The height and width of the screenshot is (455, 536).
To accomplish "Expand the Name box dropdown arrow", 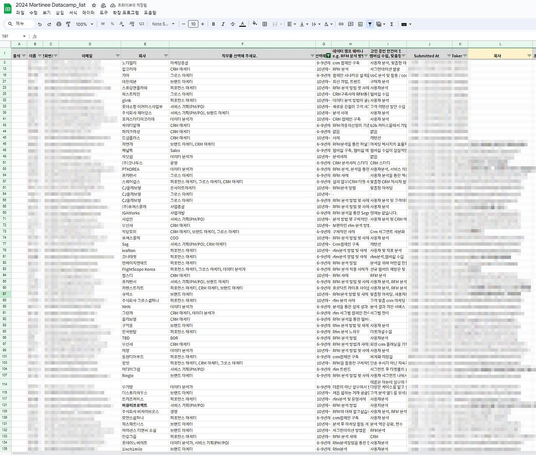I will point(24,36).
